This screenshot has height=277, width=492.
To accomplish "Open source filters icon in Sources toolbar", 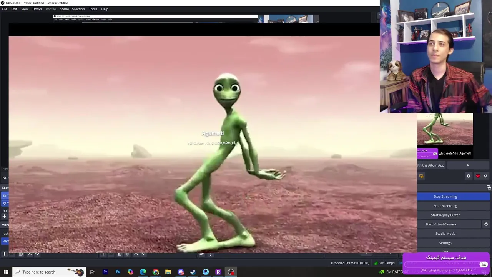I will 120,254.
